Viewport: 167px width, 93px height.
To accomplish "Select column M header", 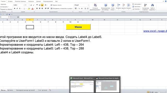I will click(x=93, y=20).
